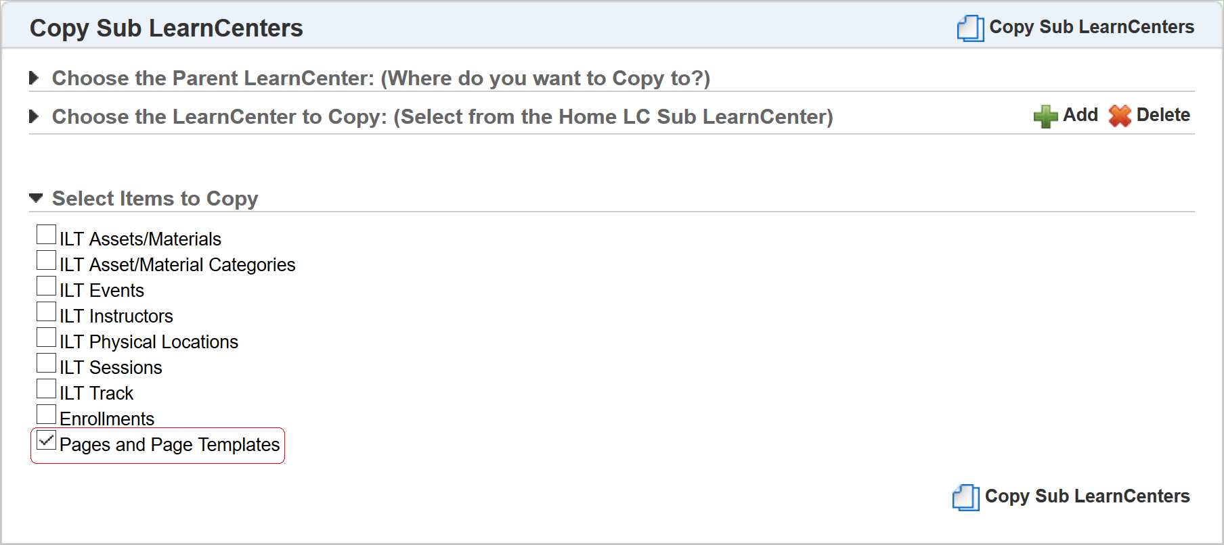Click the bottom Copy Sub LearnCenters link

click(1087, 496)
